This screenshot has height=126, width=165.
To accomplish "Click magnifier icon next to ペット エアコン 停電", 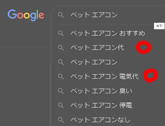I will 61,105.
